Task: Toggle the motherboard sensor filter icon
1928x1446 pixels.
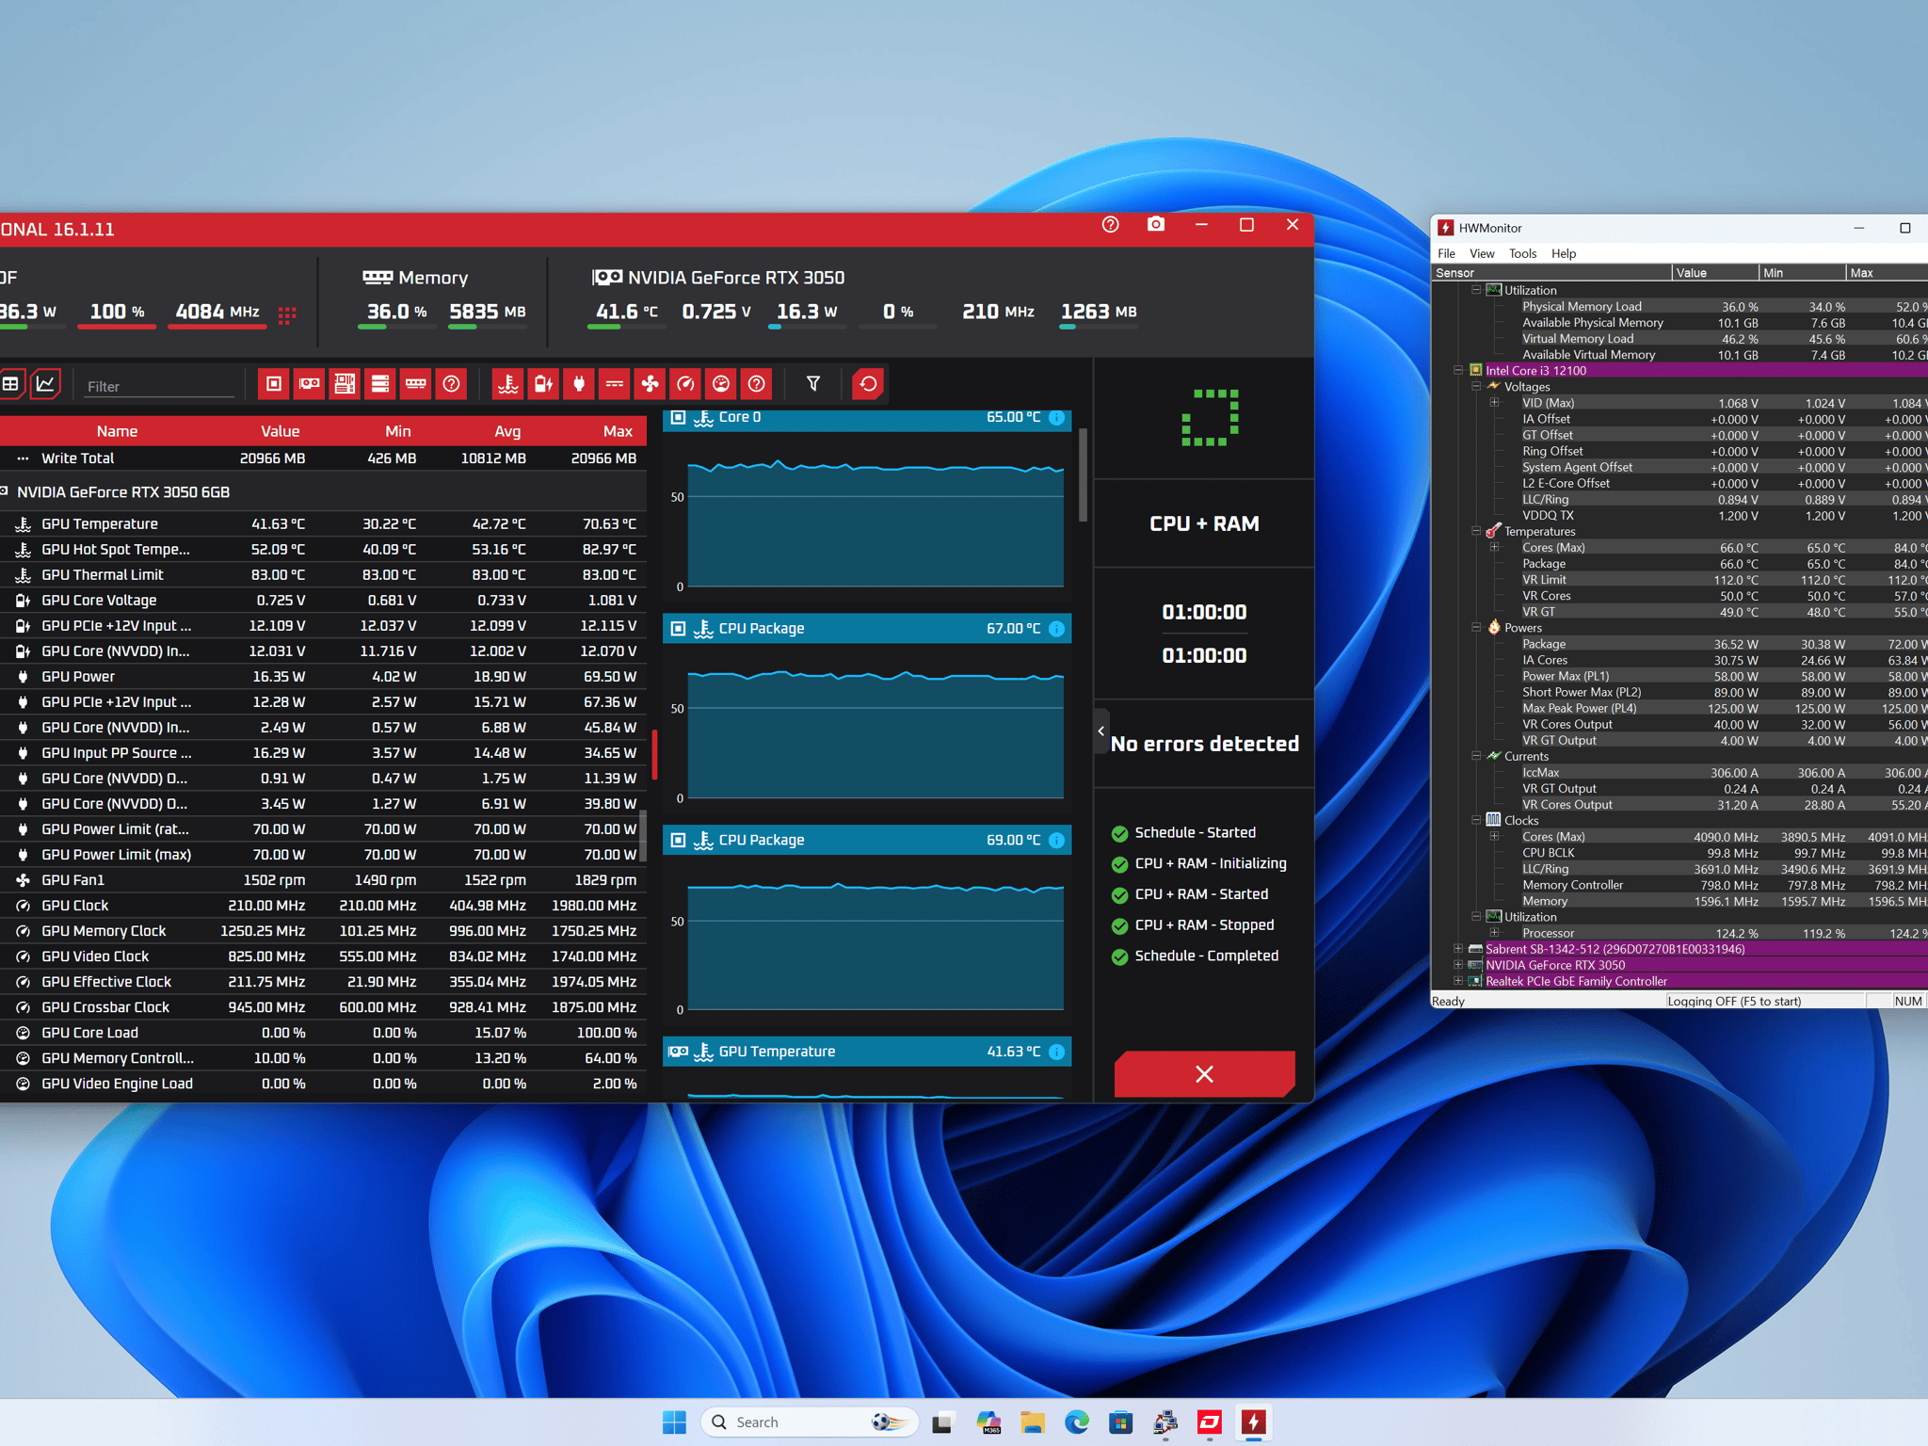Action: click(345, 384)
